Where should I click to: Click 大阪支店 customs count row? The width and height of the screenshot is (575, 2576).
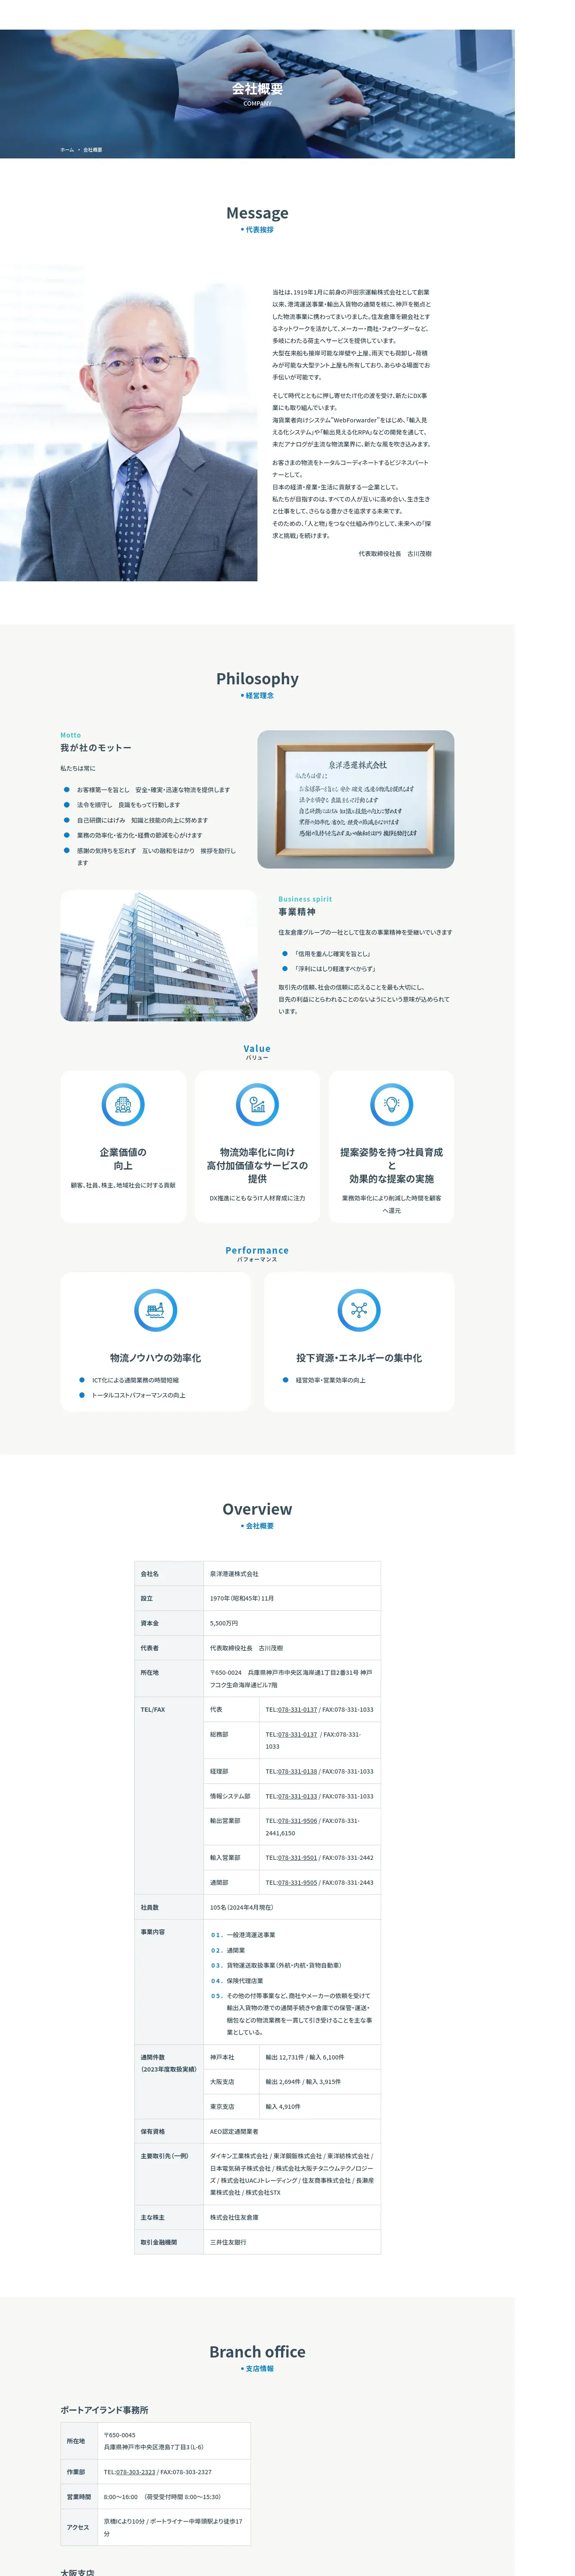tap(292, 2082)
